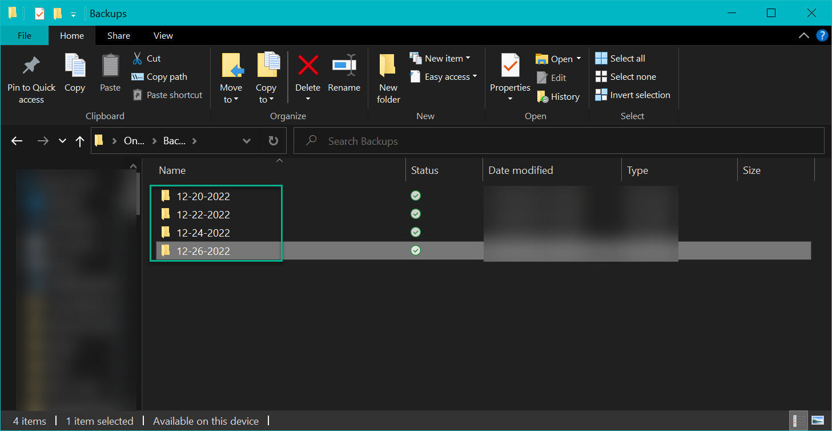The image size is (832, 431).
Task: Switch to large icons view in status bar
Action: click(817, 421)
